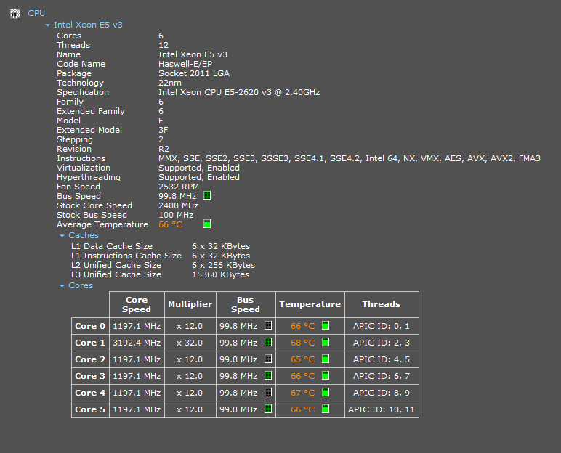Select the Cores tree label

[81, 285]
